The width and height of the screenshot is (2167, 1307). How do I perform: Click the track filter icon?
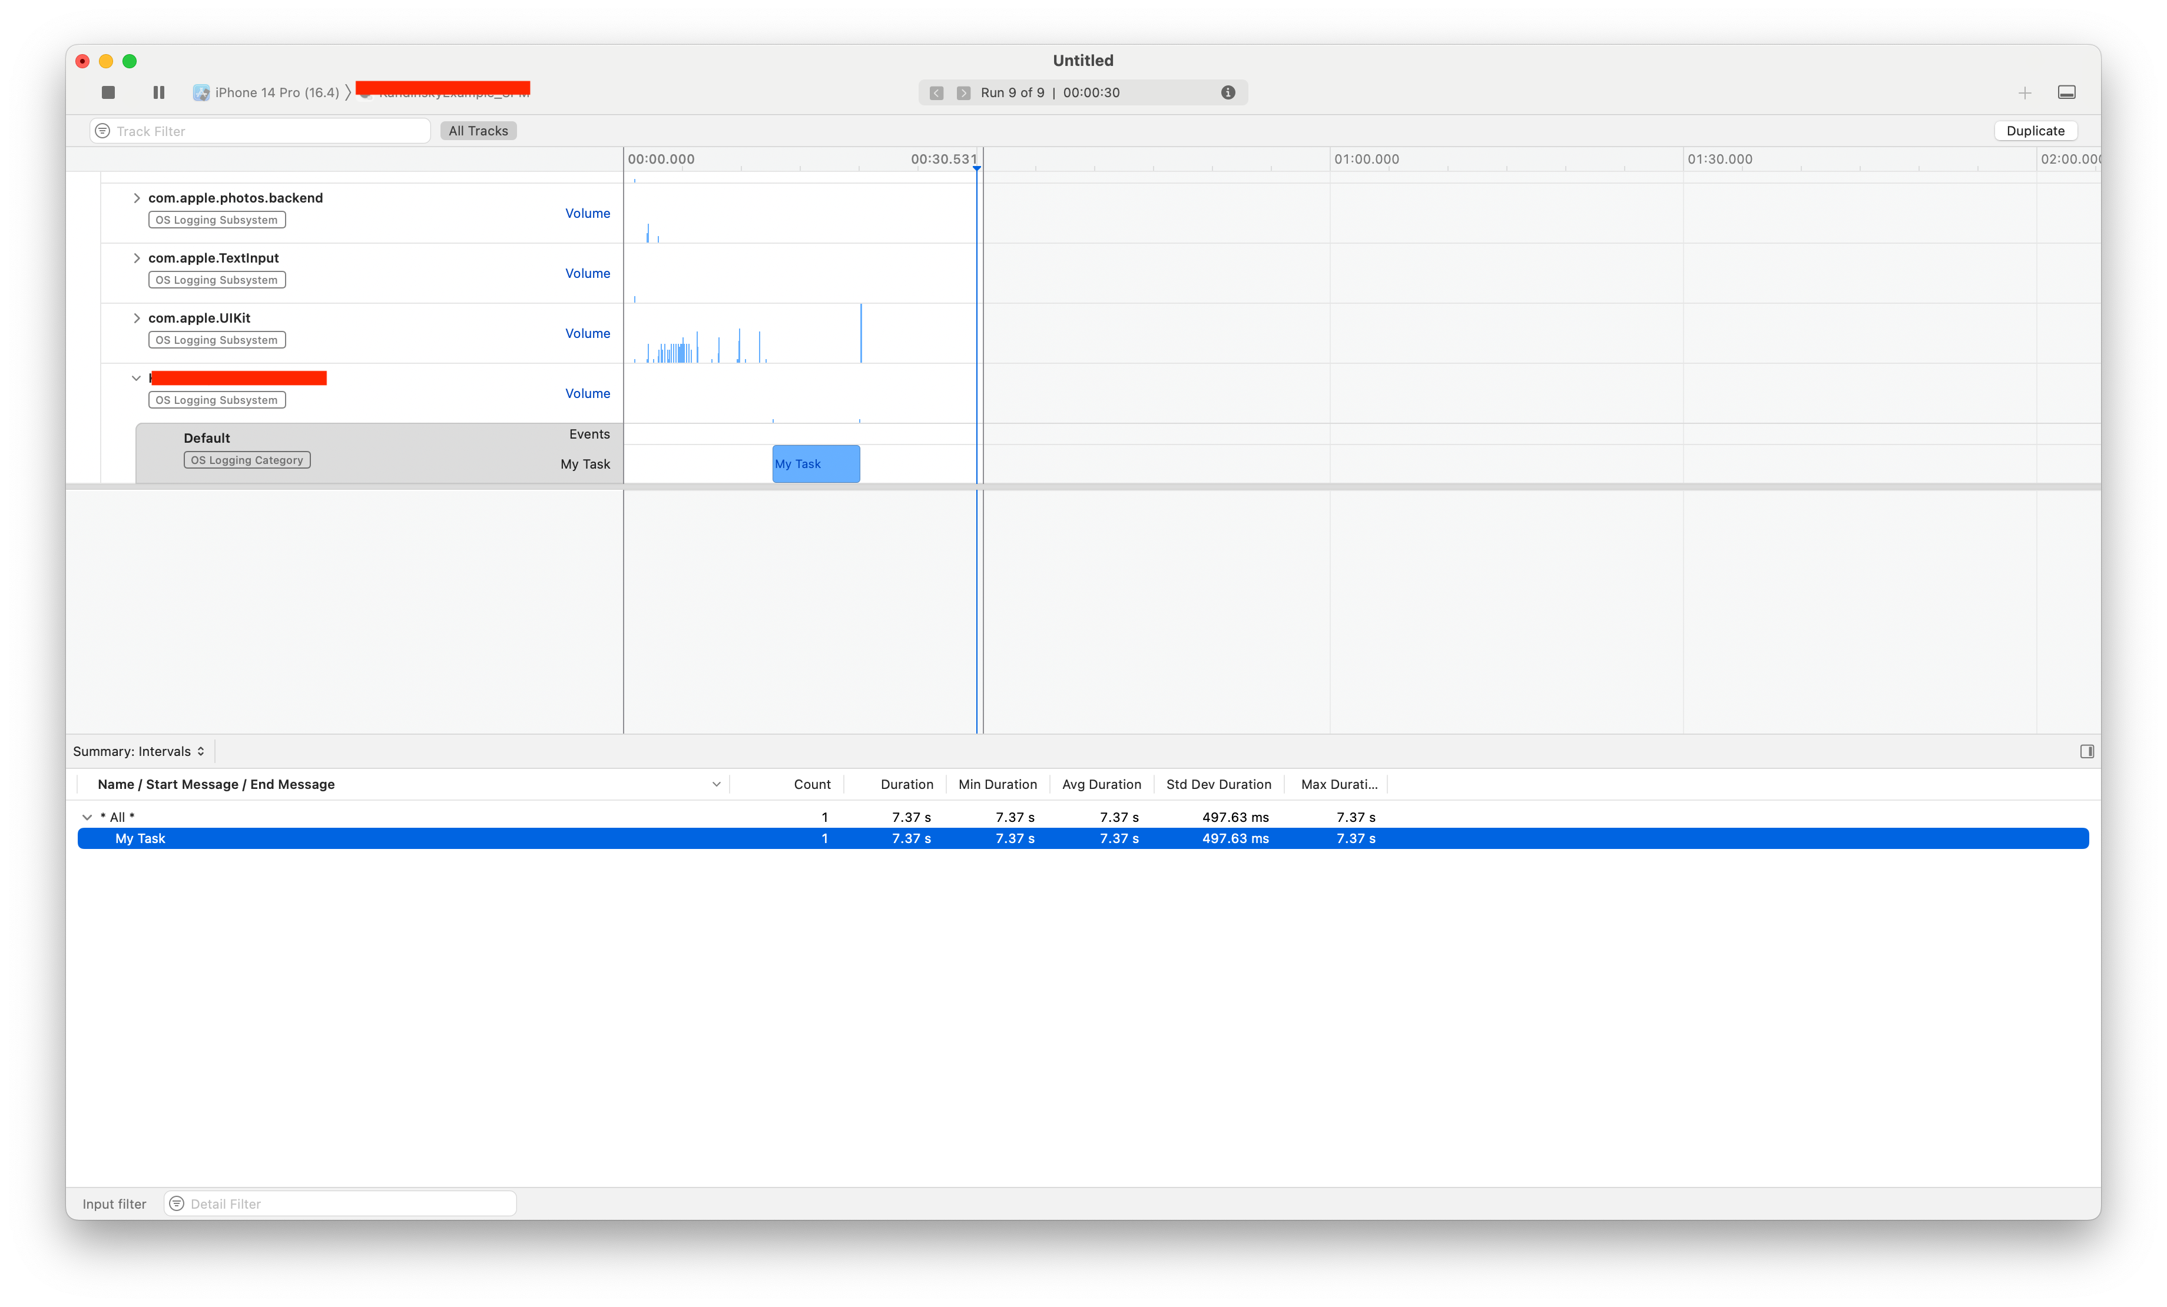[103, 131]
